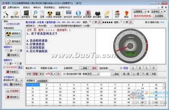Open the 根据序号 dropdown
This screenshot has width=169, height=110.
[x=93, y=74]
